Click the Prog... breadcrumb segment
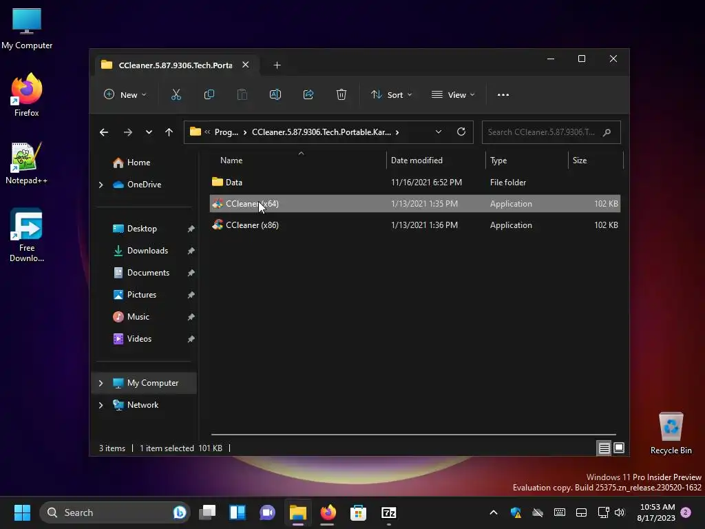Screen dimensions: 705x529 [226, 132]
